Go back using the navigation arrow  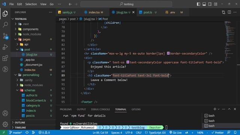pyautogui.click(x=70, y=4)
